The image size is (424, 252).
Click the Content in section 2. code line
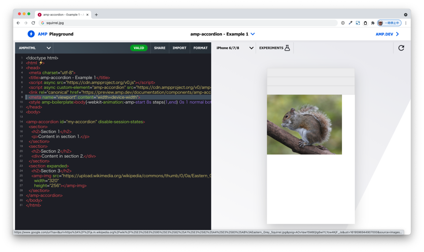click(x=64, y=156)
